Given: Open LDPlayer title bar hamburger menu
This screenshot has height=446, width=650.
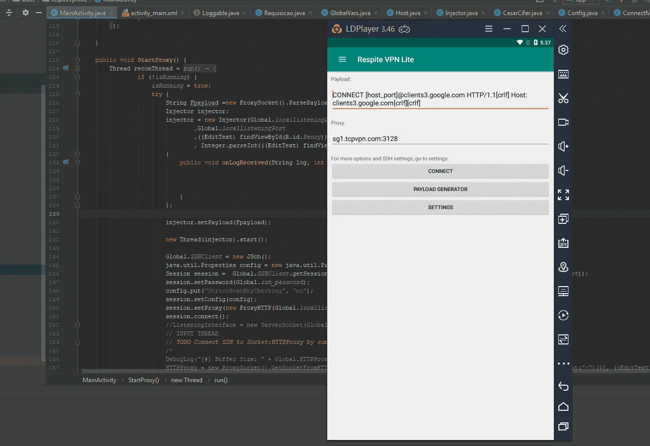Looking at the screenshot, I should pyautogui.click(x=489, y=29).
